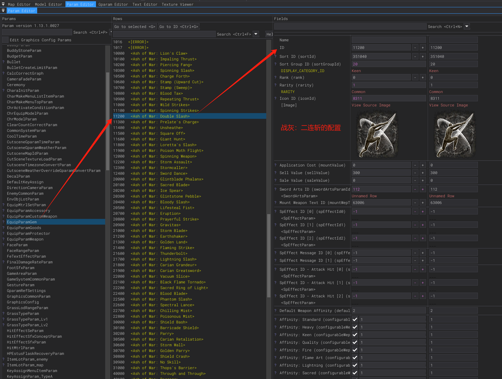Click the right comparison icon image
Screen dimensions: 502x379
pos(455,134)
